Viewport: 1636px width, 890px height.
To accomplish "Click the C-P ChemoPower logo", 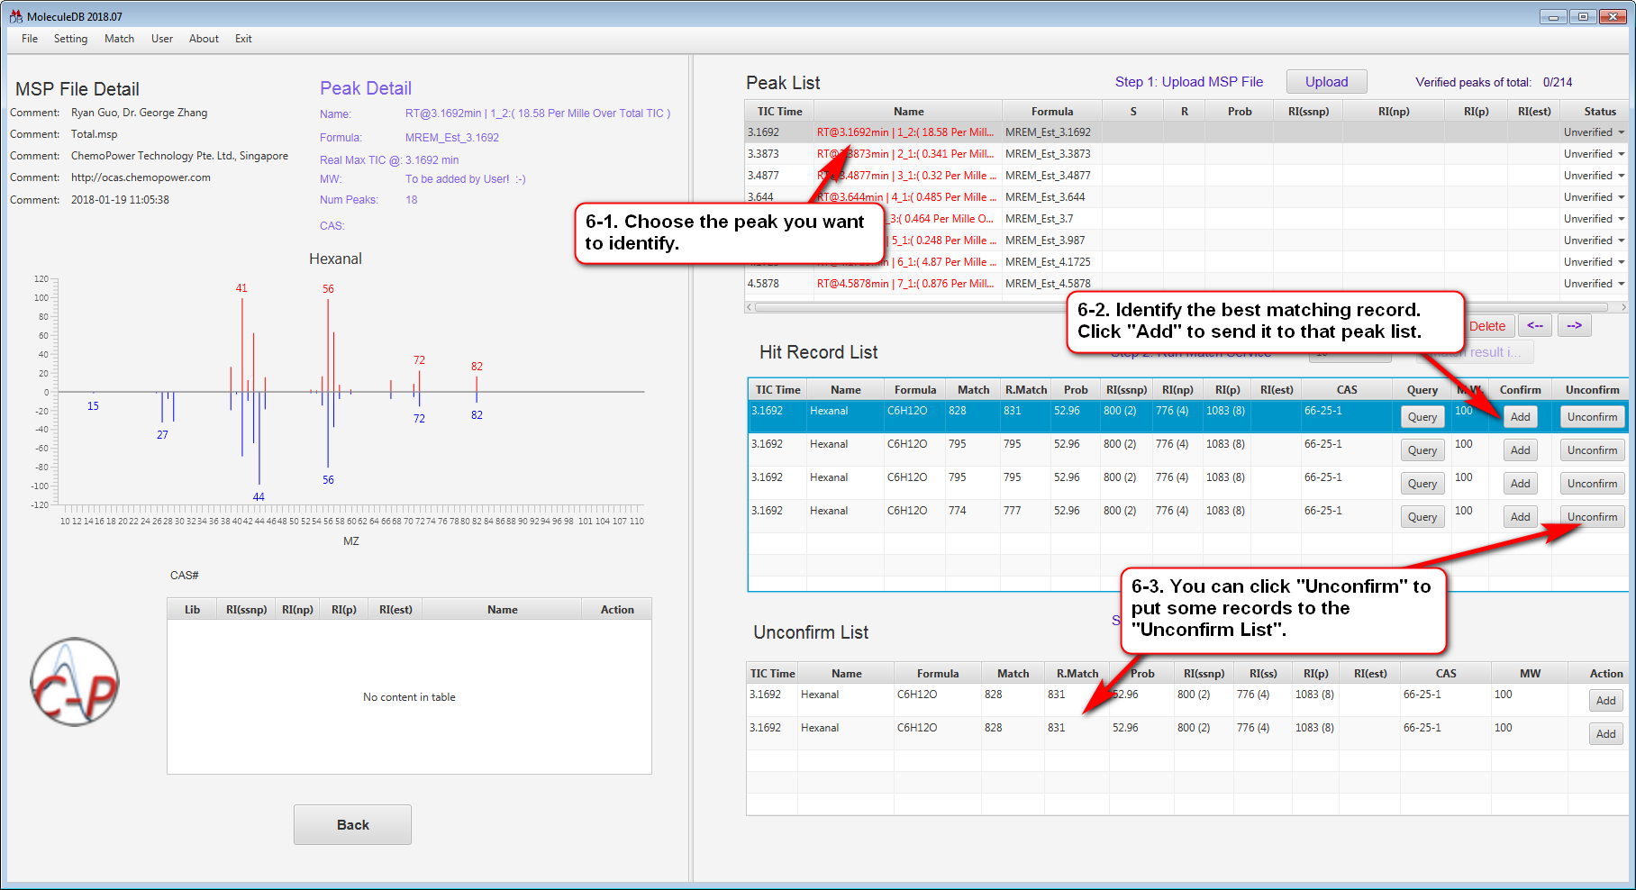I will (x=74, y=682).
